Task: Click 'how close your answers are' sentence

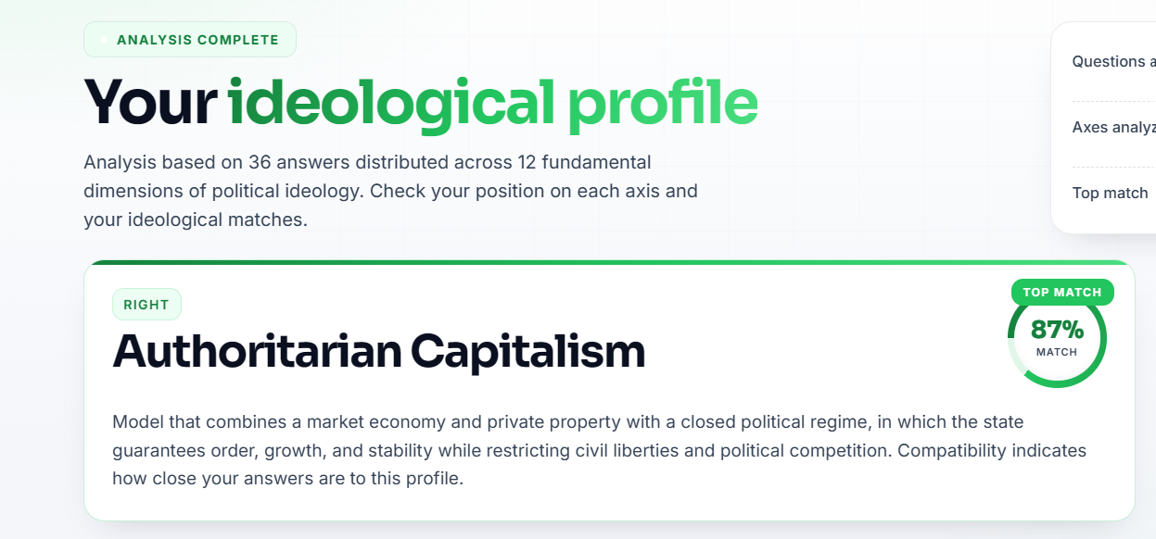Action: pyautogui.click(x=287, y=480)
